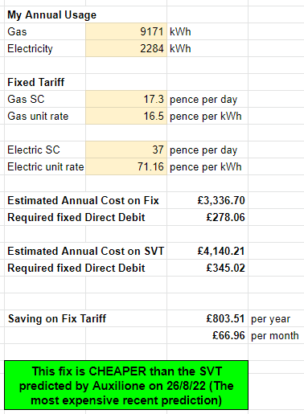Select the £3,336.70 annual cost on Fix cell
The width and height of the screenshot is (304, 414).
tap(207, 200)
